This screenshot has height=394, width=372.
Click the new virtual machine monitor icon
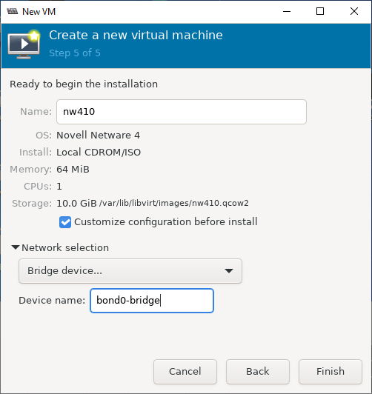[x=24, y=44]
